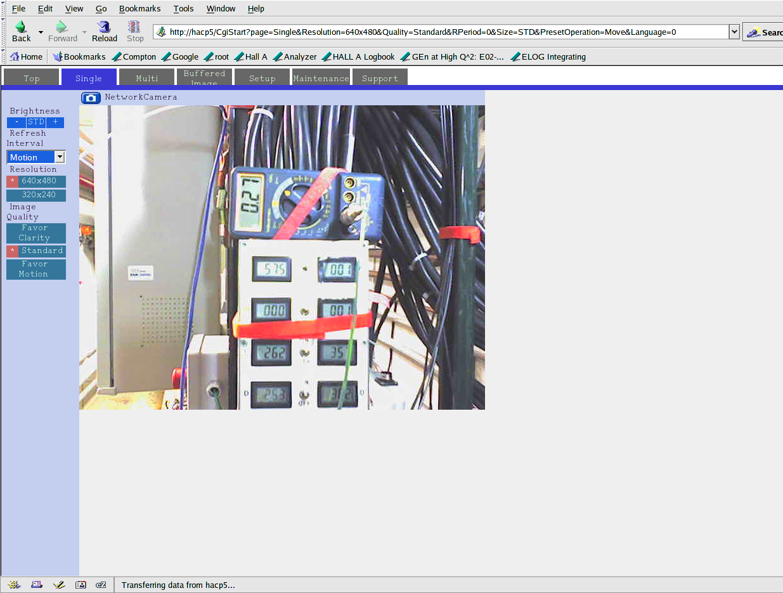
Task: Decrease brightness with the minus button
Action: (x=16, y=122)
